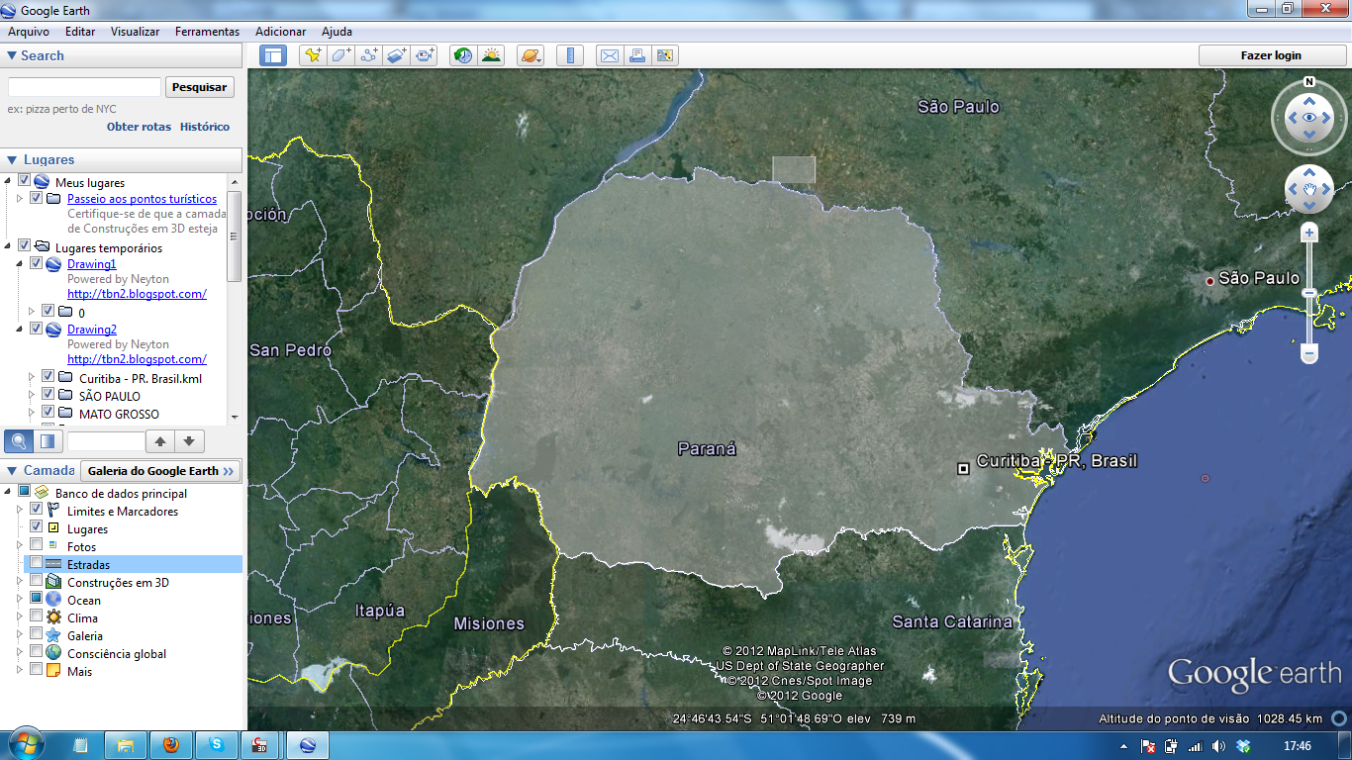The image size is (1352, 760).
Task: Open Skype from the Windows taskbar
Action: click(x=217, y=745)
